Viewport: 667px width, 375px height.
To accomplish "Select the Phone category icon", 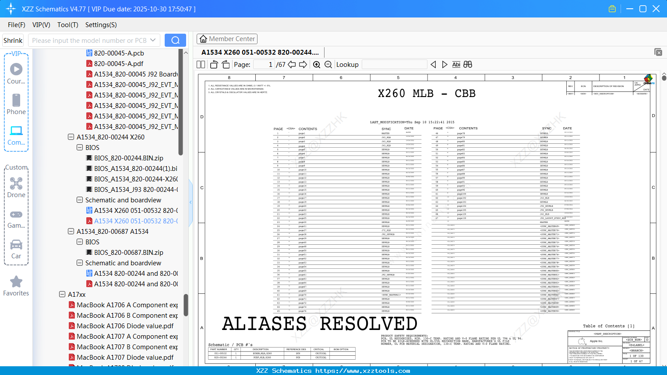I will tap(16, 104).
